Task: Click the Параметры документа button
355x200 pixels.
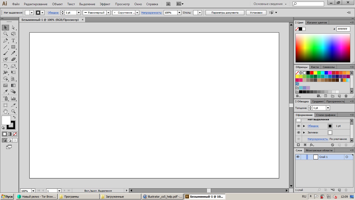Action: 225,12
